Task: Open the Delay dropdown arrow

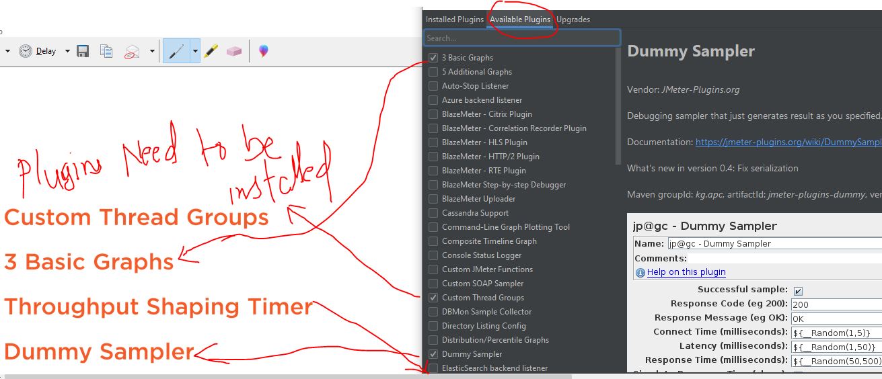Action: coord(67,51)
